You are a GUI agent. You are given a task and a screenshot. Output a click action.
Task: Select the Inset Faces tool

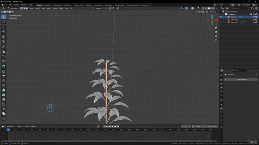click(4, 71)
